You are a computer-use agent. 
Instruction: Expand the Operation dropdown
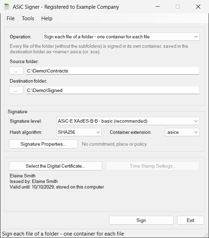point(121,37)
